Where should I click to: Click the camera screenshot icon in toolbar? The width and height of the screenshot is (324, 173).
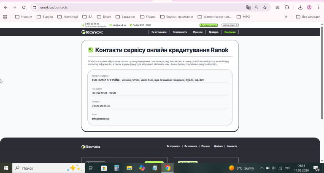click(x=278, y=8)
